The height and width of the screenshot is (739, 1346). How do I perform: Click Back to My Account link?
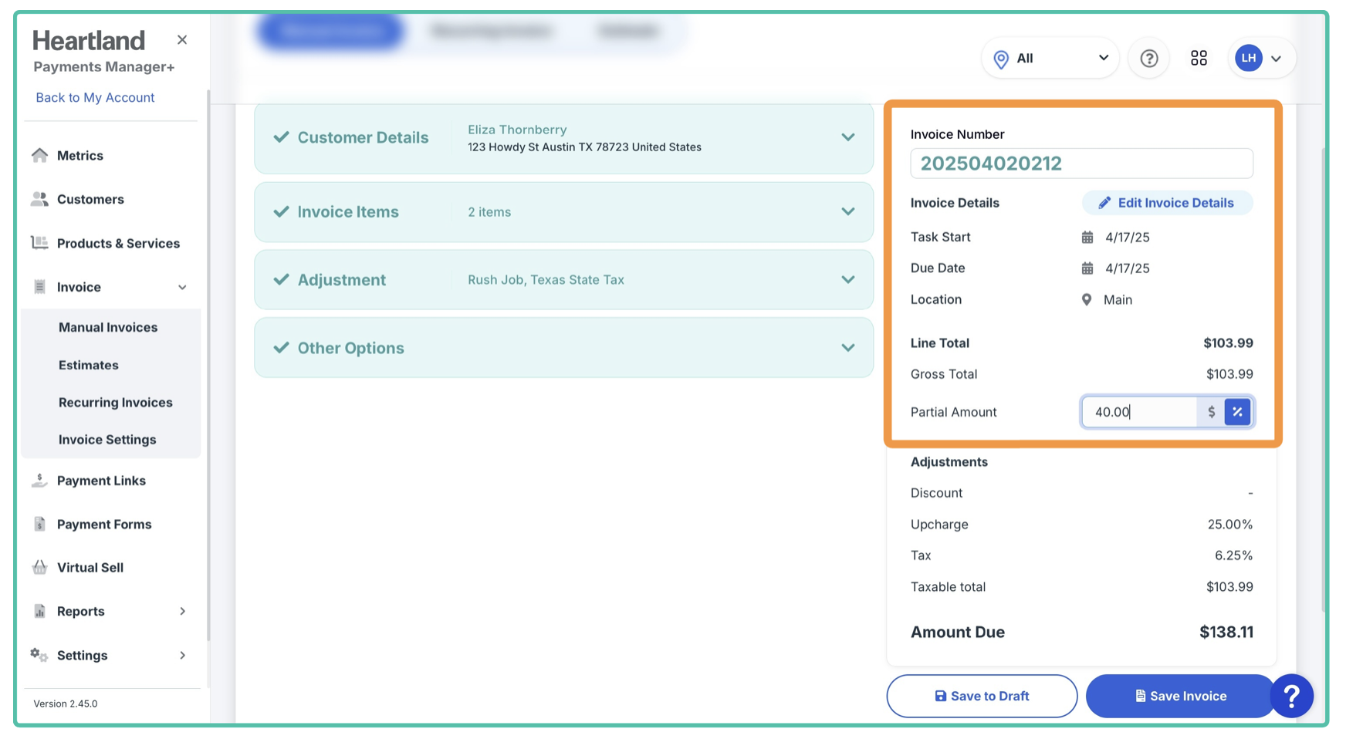[x=95, y=98]
